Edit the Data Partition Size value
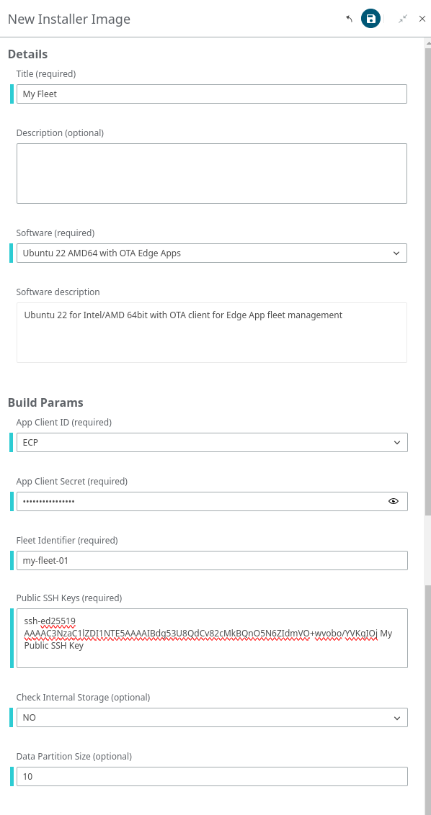The image size is (431, 815). [x=212, y=777]
